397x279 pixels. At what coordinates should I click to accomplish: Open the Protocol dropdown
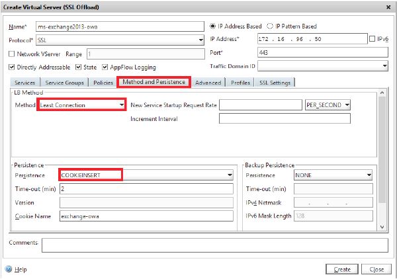coord(201,40)
